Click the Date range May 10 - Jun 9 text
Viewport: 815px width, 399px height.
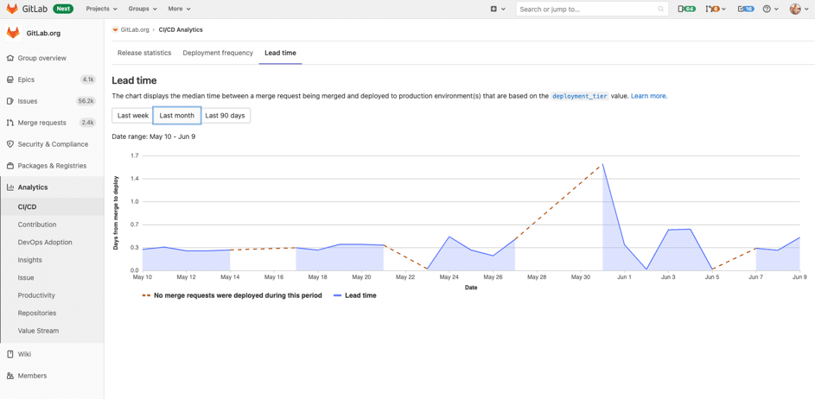[153, 136]
